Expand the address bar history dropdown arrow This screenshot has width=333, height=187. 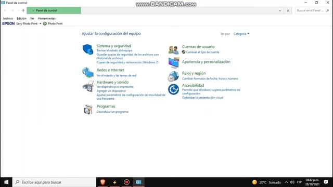(280, 10)
